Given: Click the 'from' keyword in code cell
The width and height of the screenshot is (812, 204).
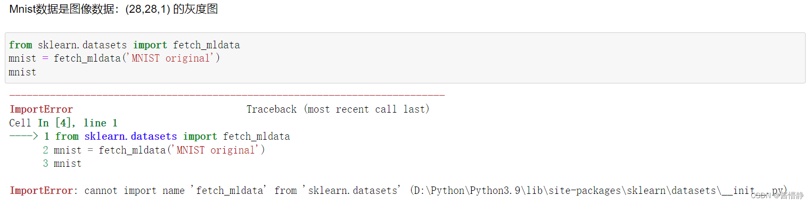Looking at the screenshot, I should click(x=20, y=45).
